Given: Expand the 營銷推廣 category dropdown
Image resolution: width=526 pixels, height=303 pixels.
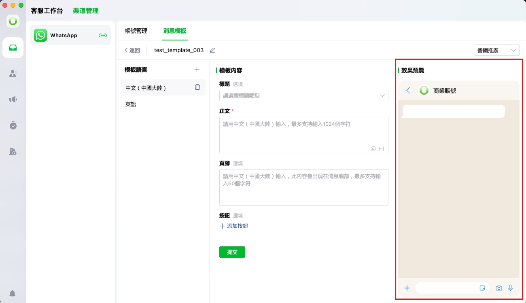Looking at the screenshot, I should (x=496, y=50).
